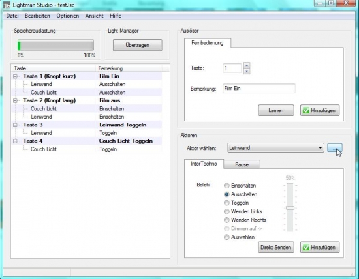Open the Aktor wählen dropdown
359x279 pixels.
[275, 148]
